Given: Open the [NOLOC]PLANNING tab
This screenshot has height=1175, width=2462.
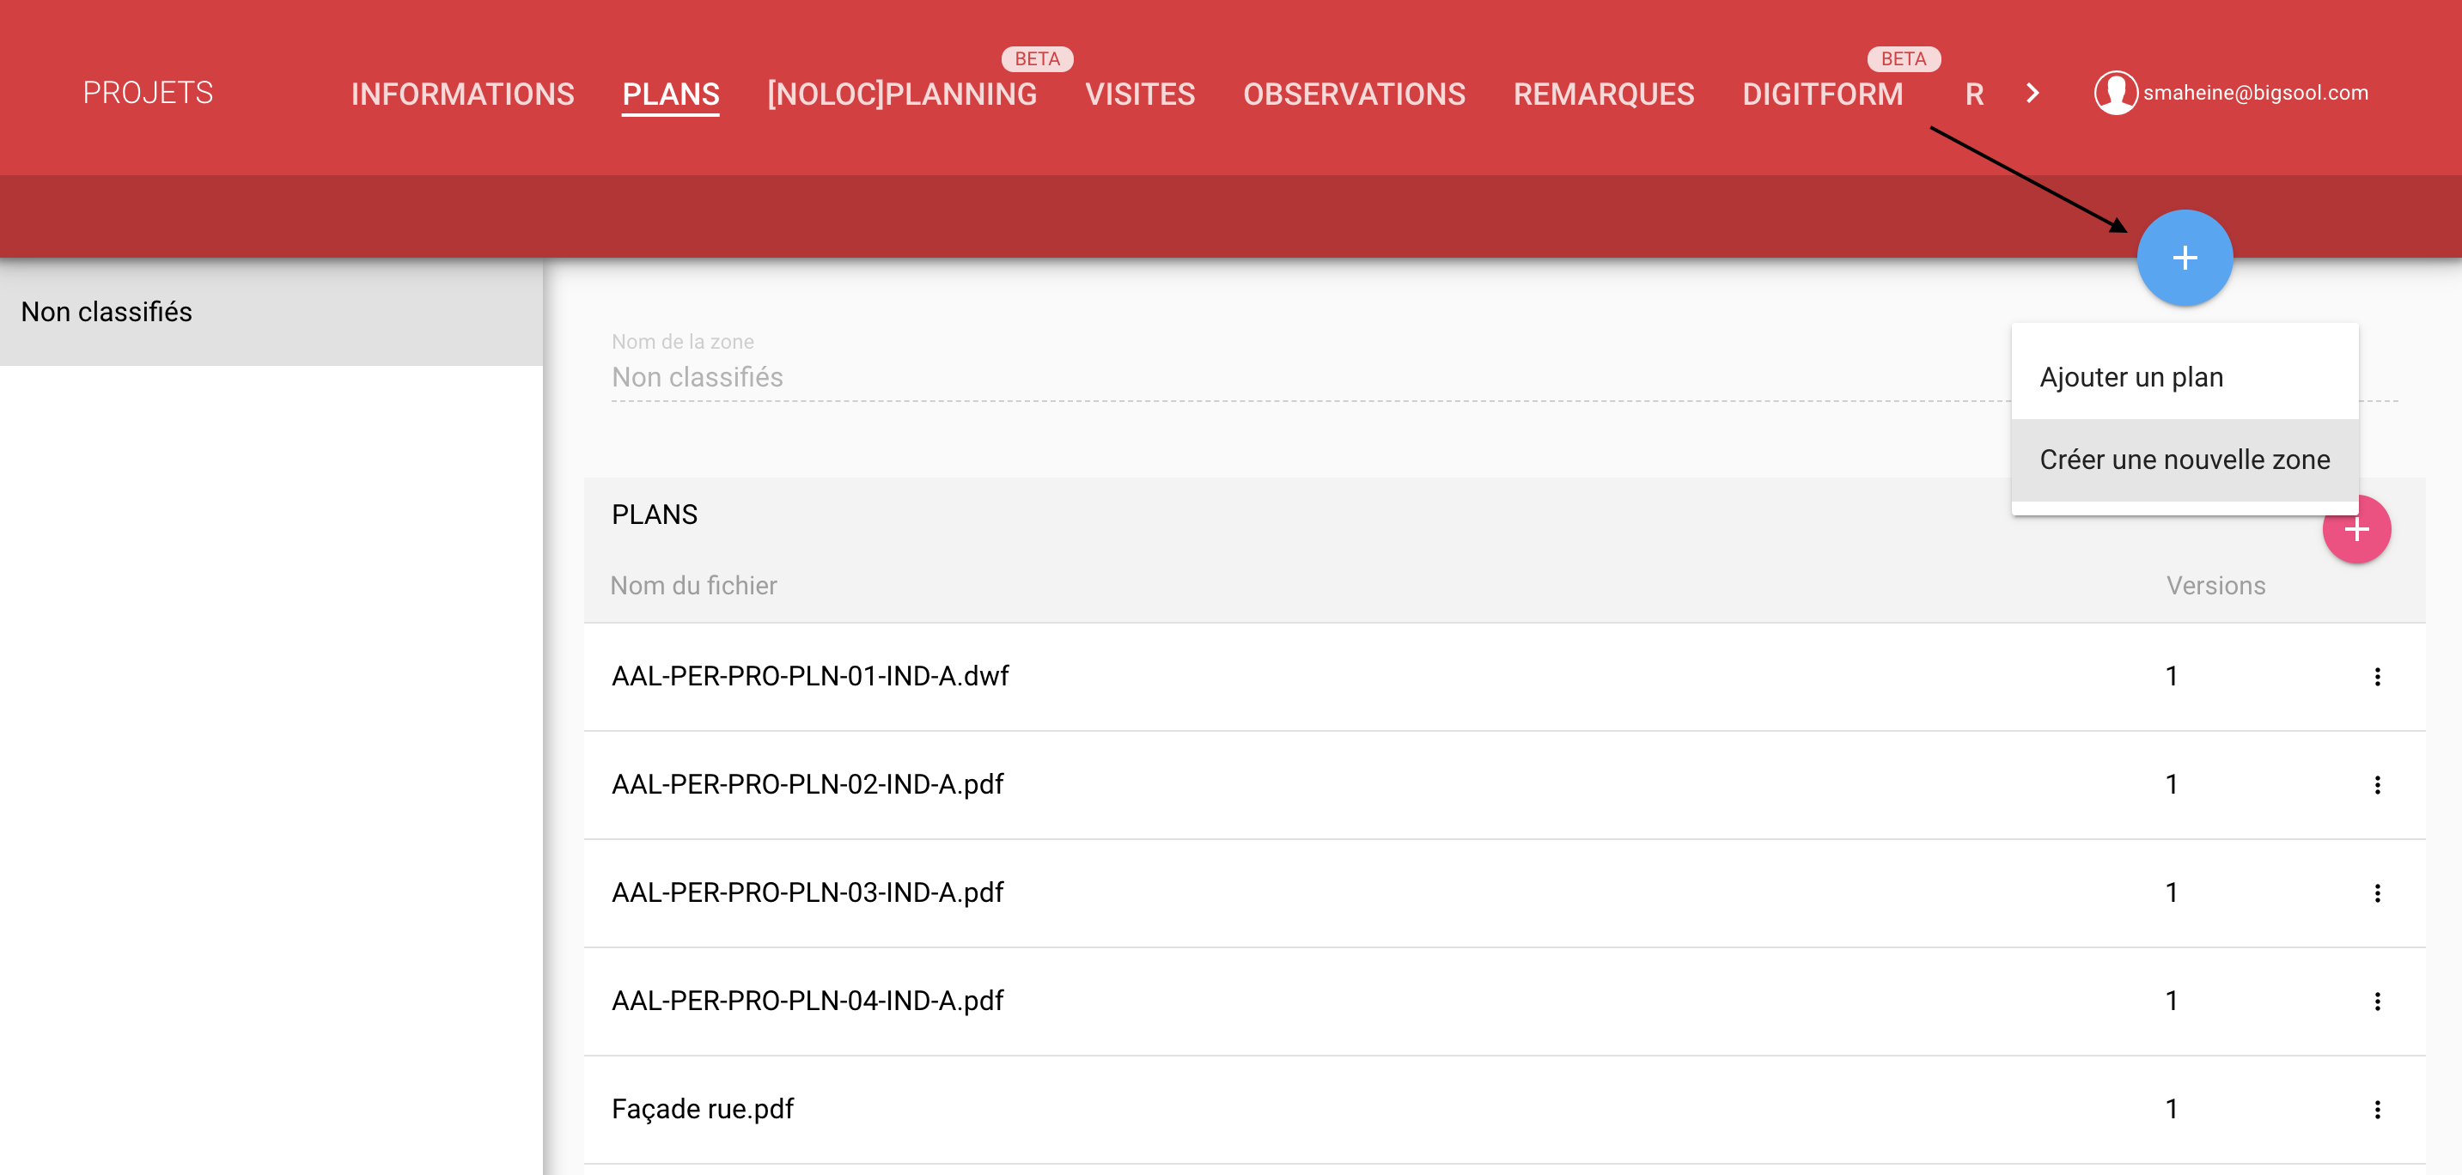Looking at the screenshot, I should [x=901, y=94].
